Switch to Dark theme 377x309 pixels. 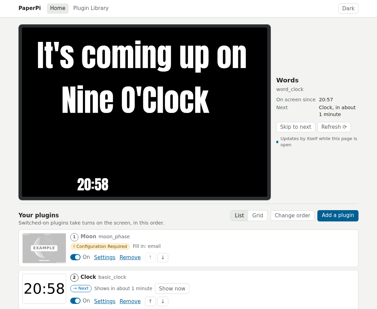[348, 9]
